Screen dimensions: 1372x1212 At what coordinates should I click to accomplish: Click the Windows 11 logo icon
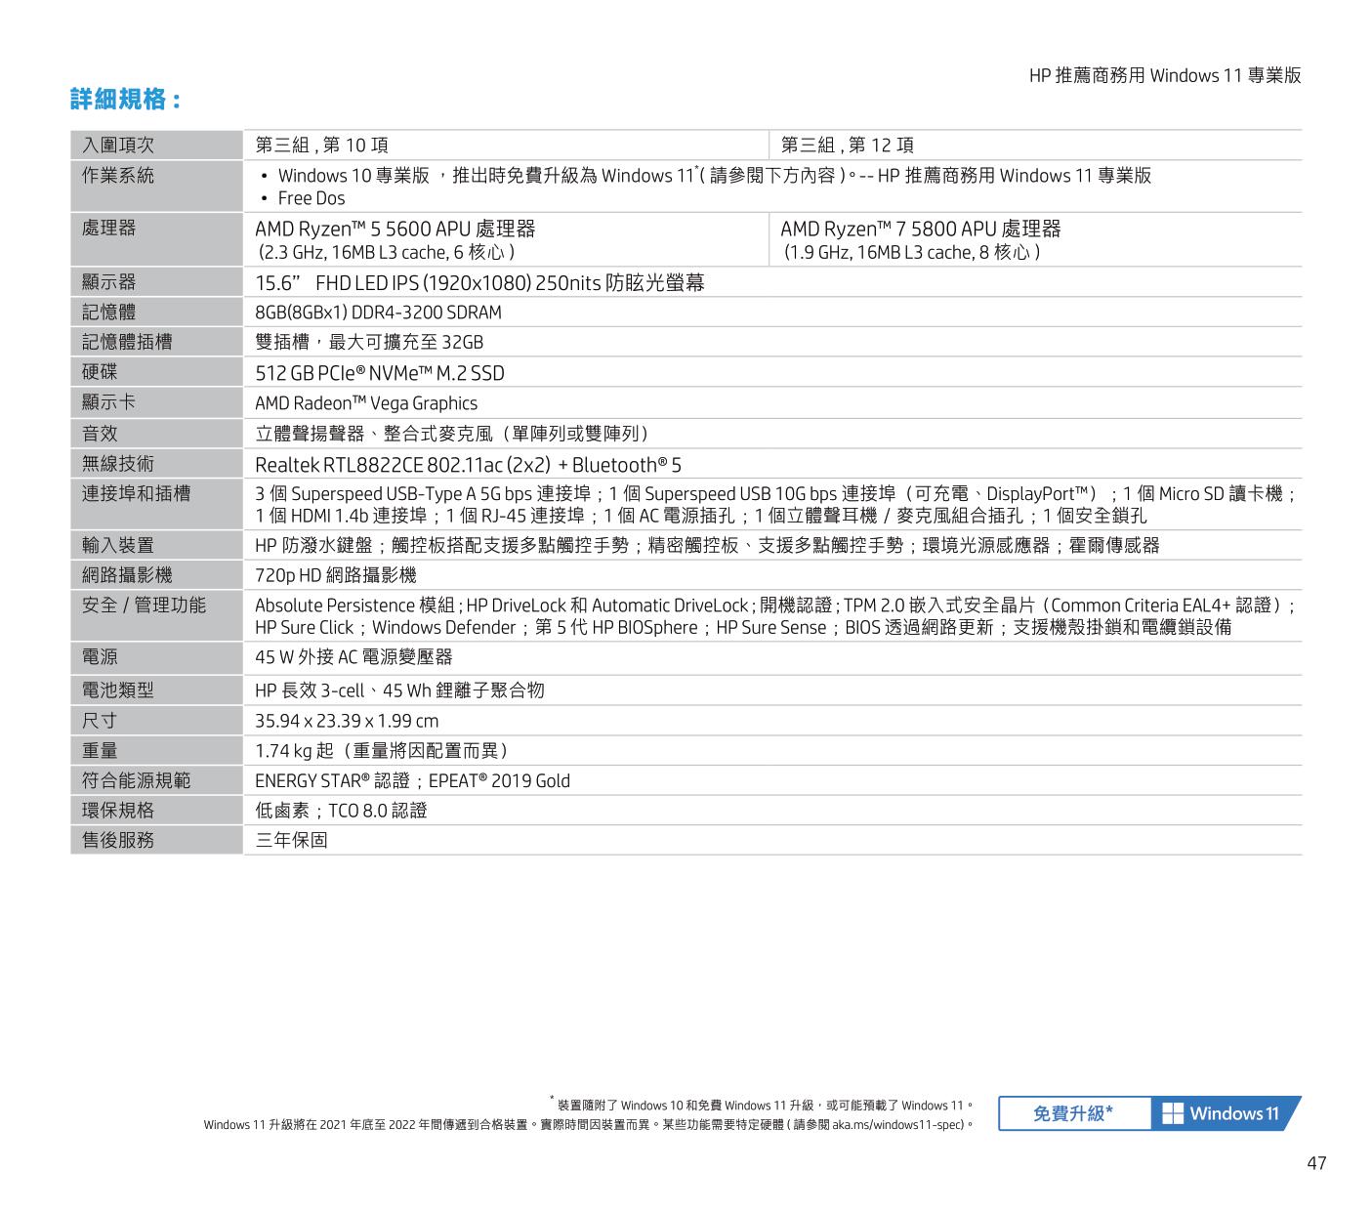click(x=1173, y=1113)
